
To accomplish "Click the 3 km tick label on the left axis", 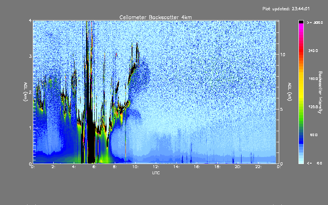I will click(x=30, y=56).
